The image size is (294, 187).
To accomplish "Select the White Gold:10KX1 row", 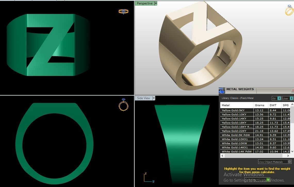I will pos(255,139).
